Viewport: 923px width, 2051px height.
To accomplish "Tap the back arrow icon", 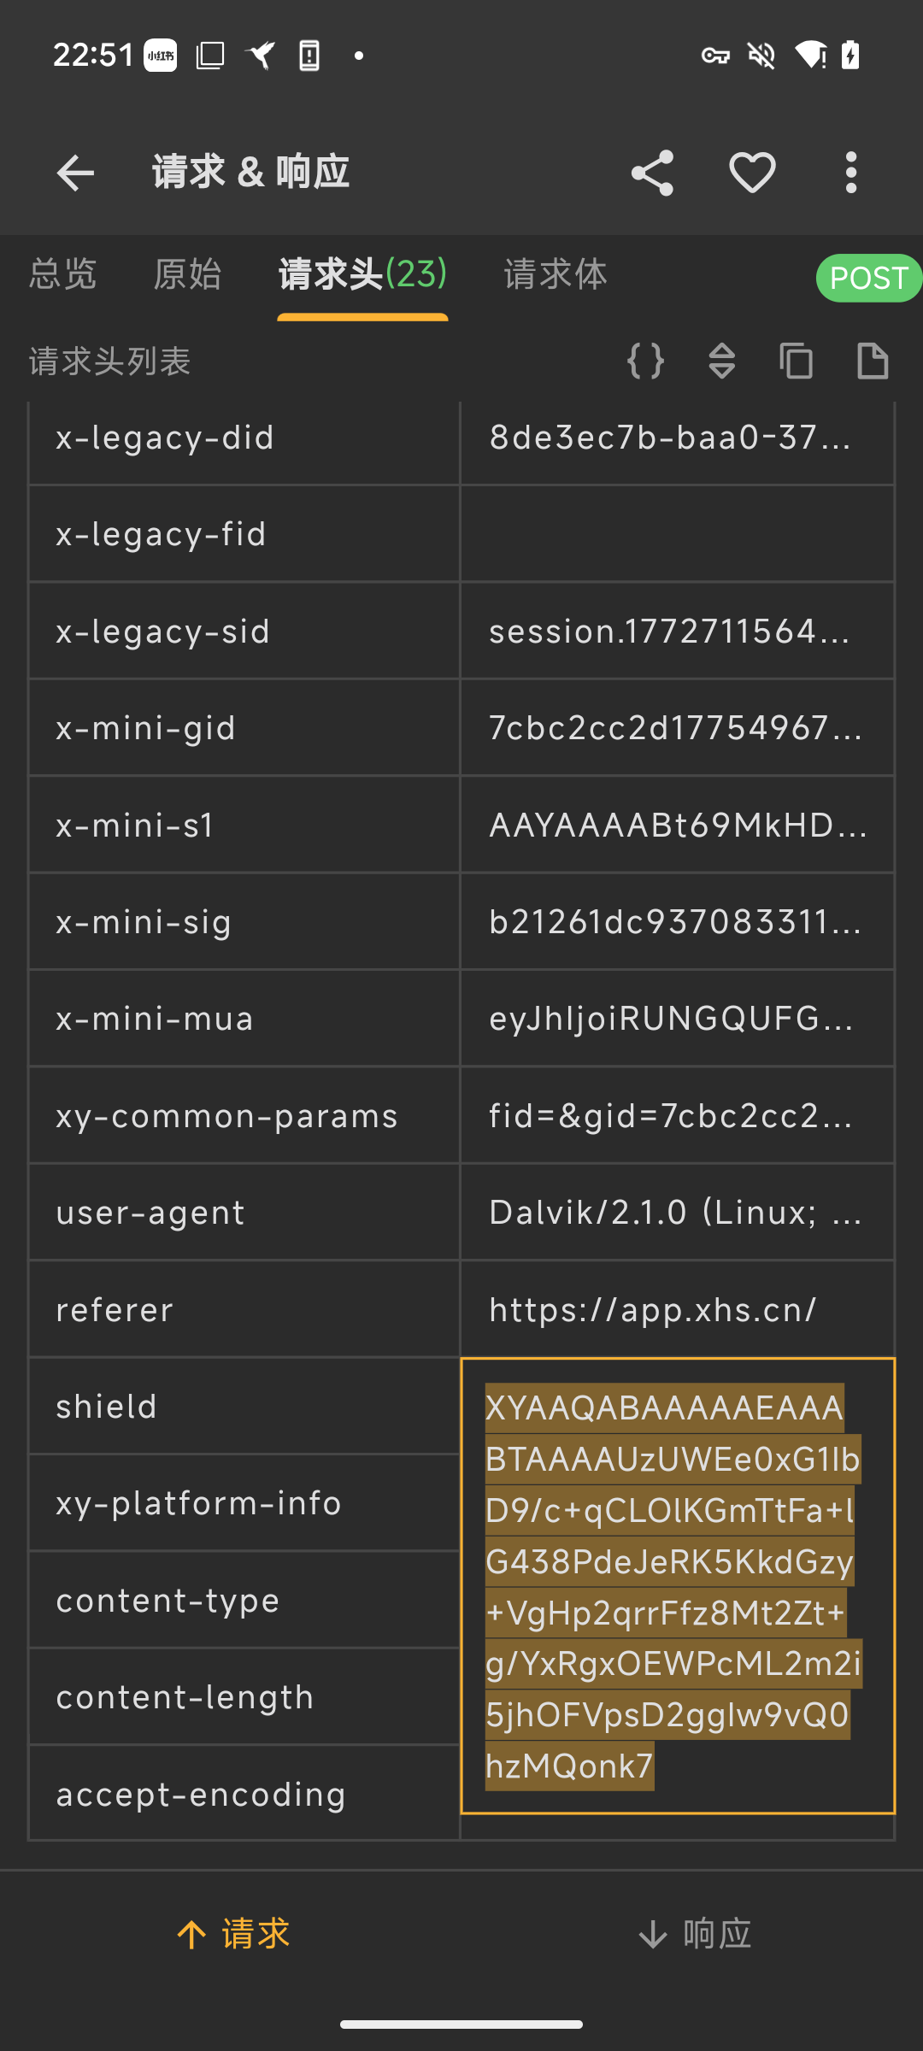I will pyautogui.click(x=75, y=173).
